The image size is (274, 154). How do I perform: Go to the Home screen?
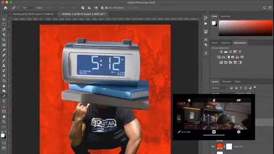(6, 8)
